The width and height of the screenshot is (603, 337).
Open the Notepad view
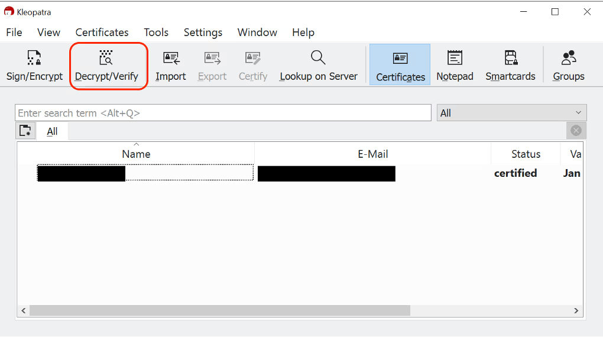coord(455,66)
